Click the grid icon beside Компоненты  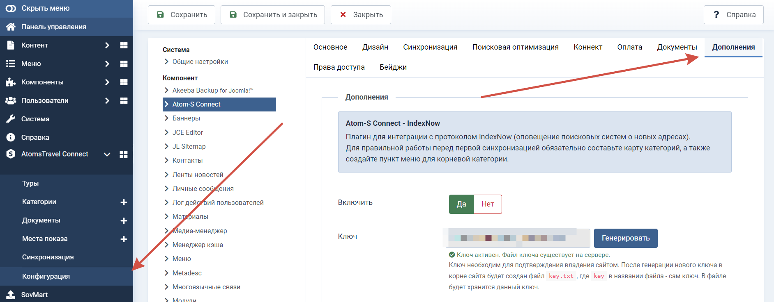[124, 82]
